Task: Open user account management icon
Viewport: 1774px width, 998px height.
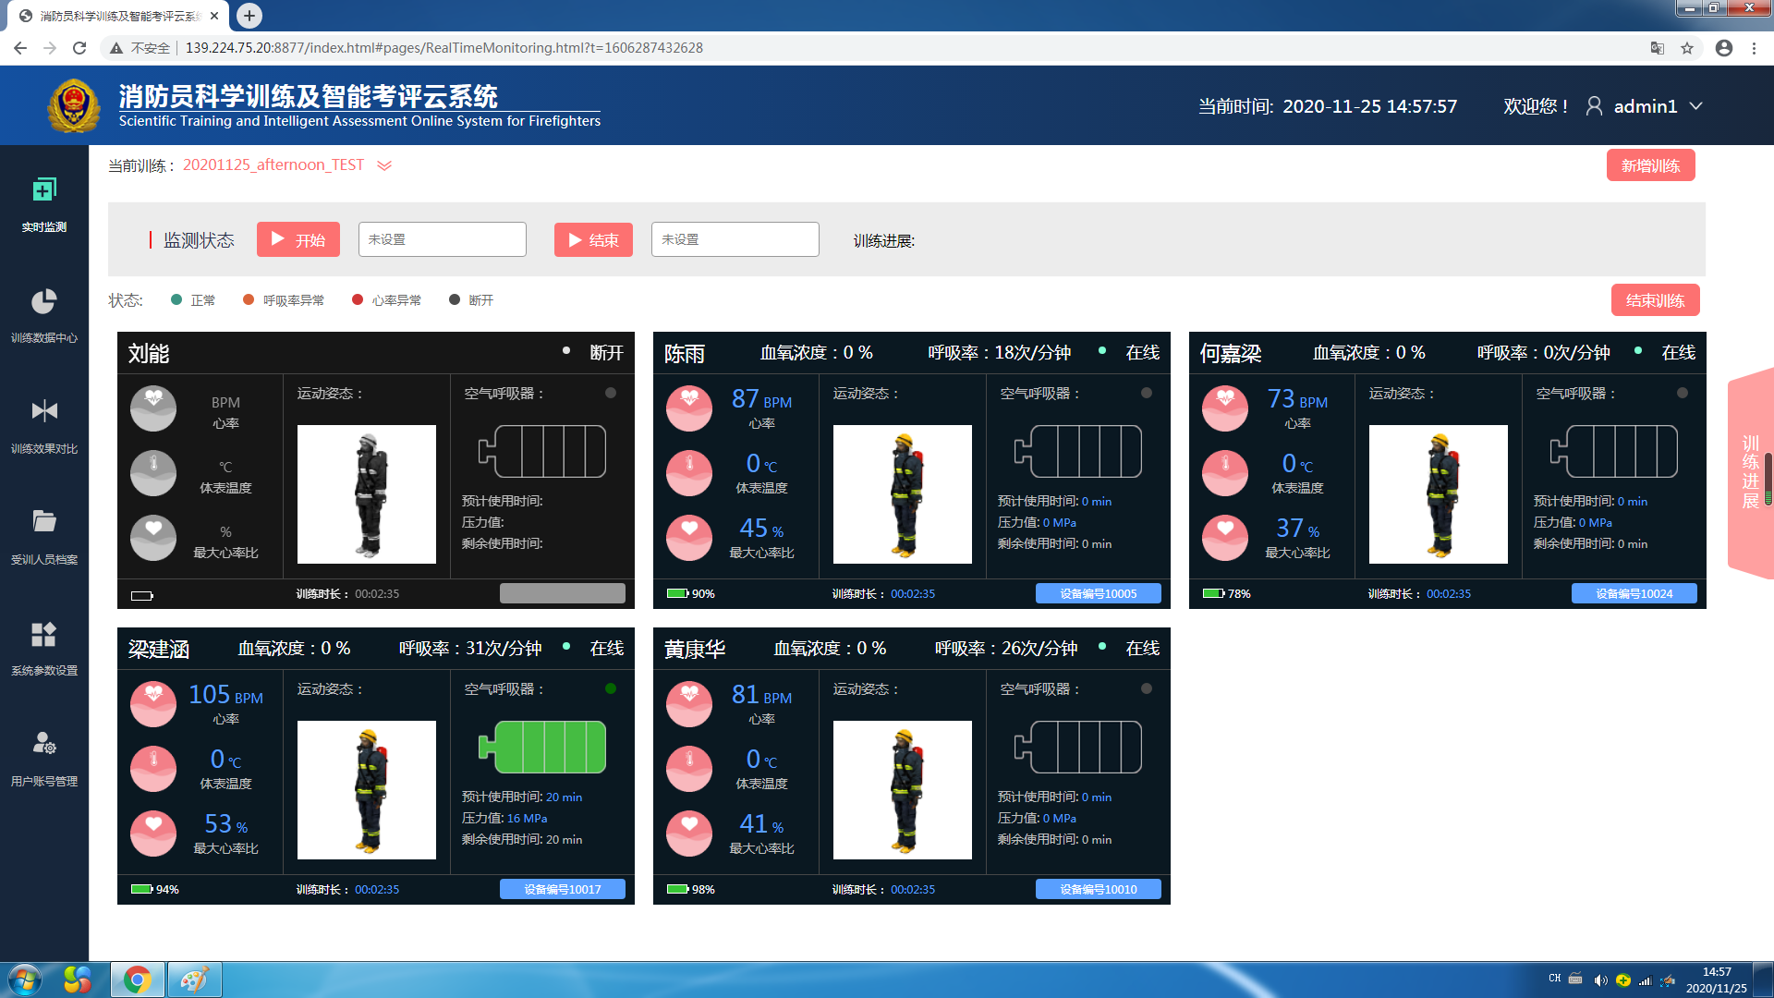Action: 44,744
